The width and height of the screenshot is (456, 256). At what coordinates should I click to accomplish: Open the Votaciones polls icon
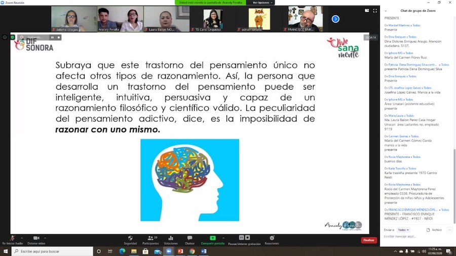point(170,238)
